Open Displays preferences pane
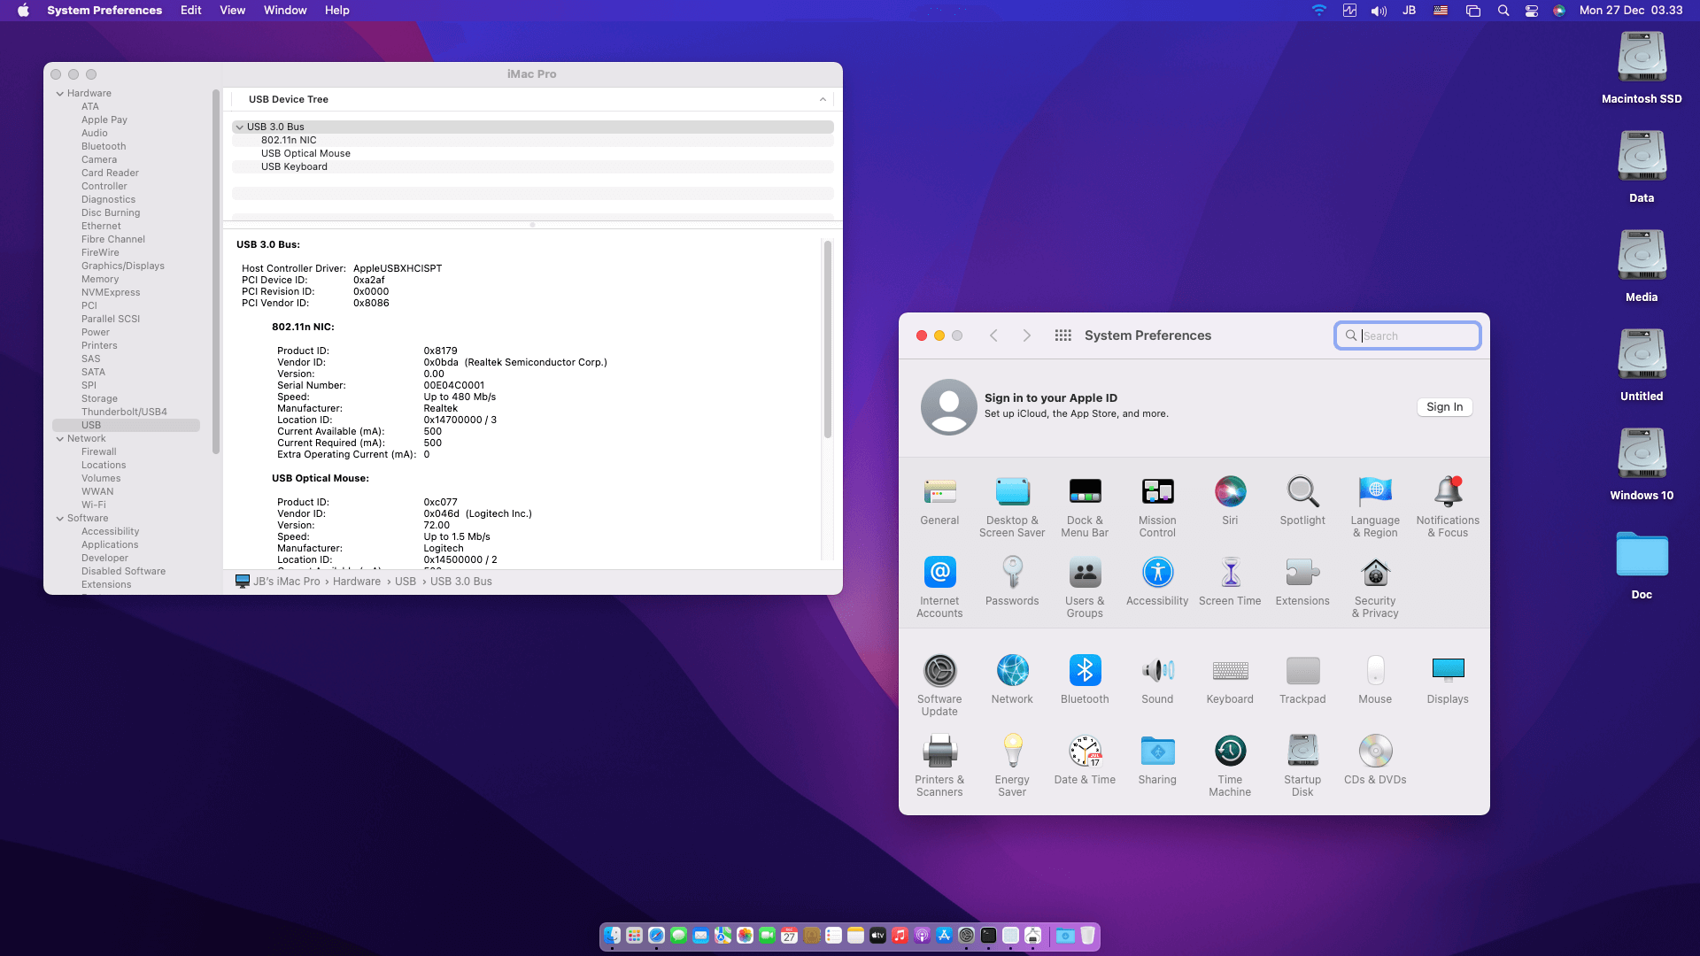This screenshot has height=956, width=1700. tap(1448, 680)
